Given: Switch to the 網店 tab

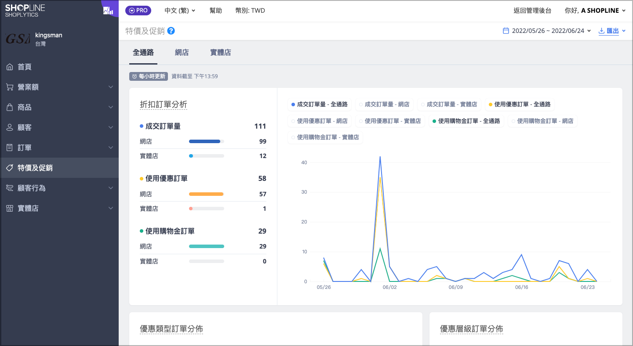Looking at the screenshot, I should tap(182, 52).
